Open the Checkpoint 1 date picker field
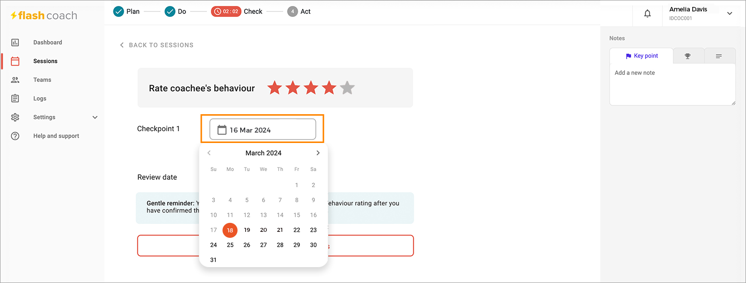Image resolution: width=746 pixels, height=283 pixels. pyautogui.click(x=263, y=129)
